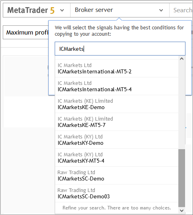This screenshot has width=193, height=215.
Task: Click the Broker server chevron arrow
Action: [161, 10]
